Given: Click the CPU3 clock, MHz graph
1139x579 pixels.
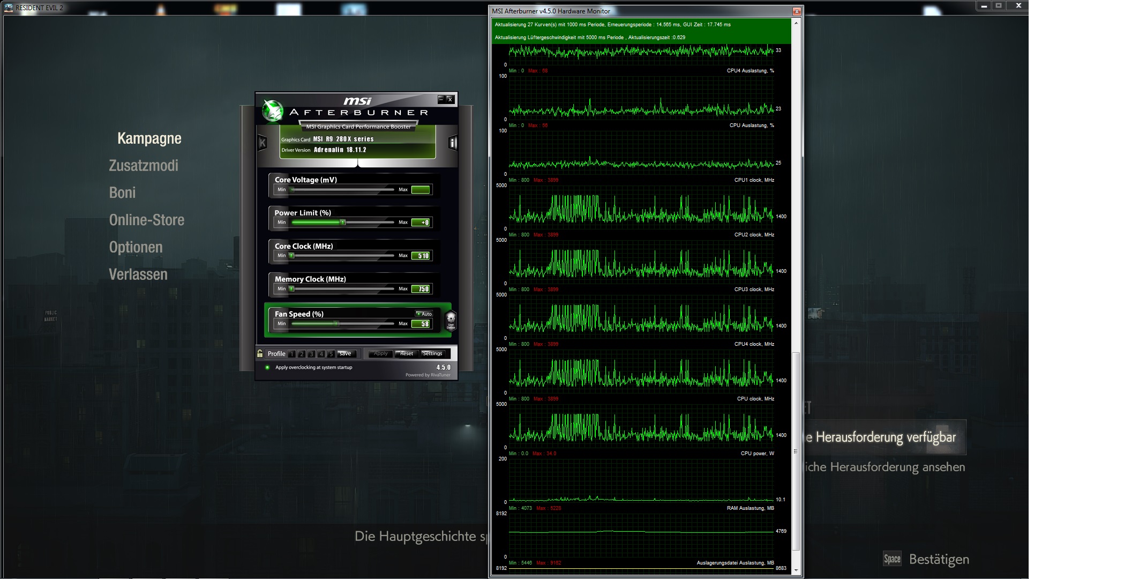Looking at the screenshot, I should (641, 317).
